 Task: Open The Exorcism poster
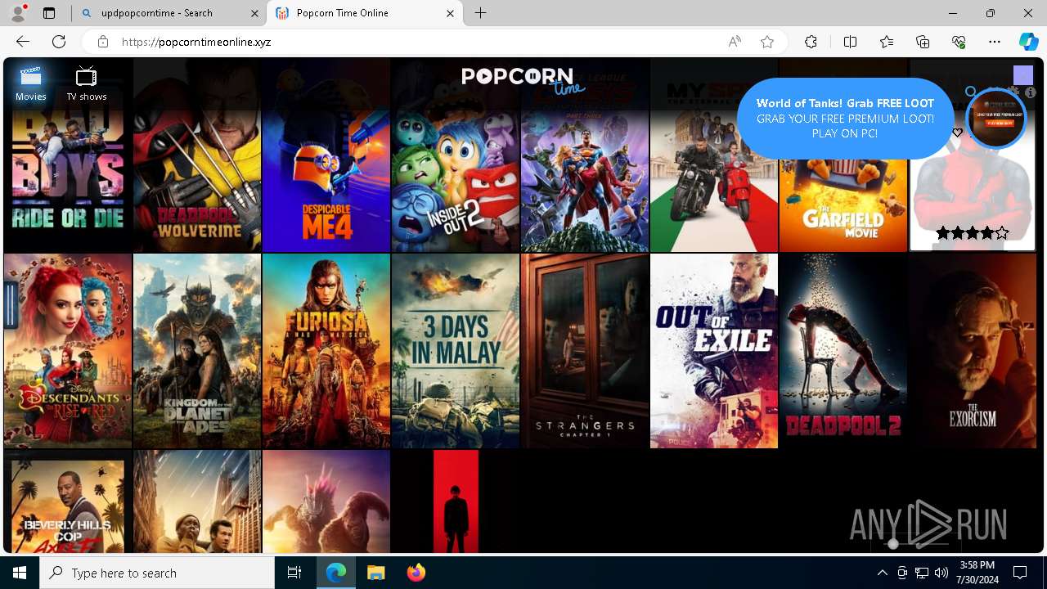point(973,351)
